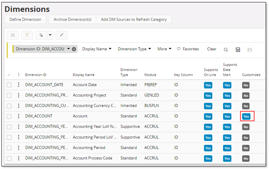Click the Customized Yes badge for DIM_ACCOUNT
The image size is (269, 169).
click(246, 116)
